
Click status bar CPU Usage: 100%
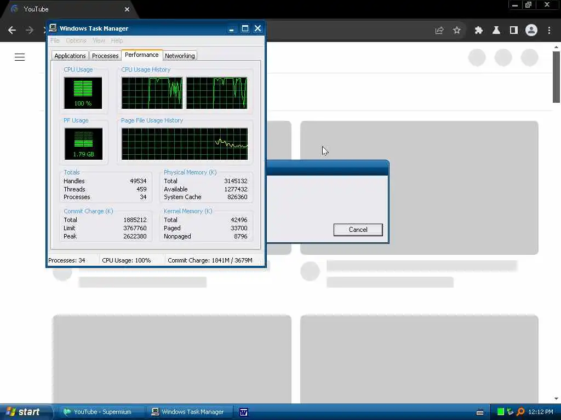(x=127, y=260)
